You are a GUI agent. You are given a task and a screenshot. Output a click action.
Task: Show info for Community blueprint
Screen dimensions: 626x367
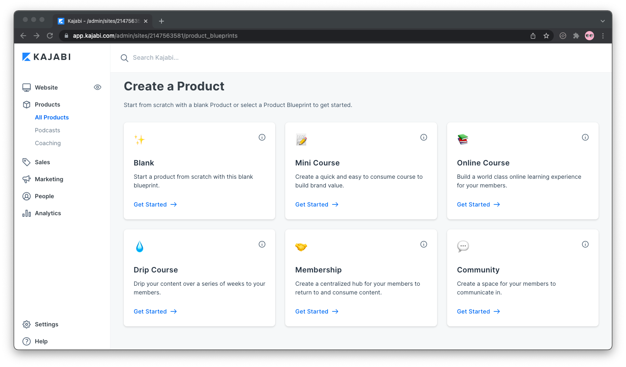click(x=585, y=244)
